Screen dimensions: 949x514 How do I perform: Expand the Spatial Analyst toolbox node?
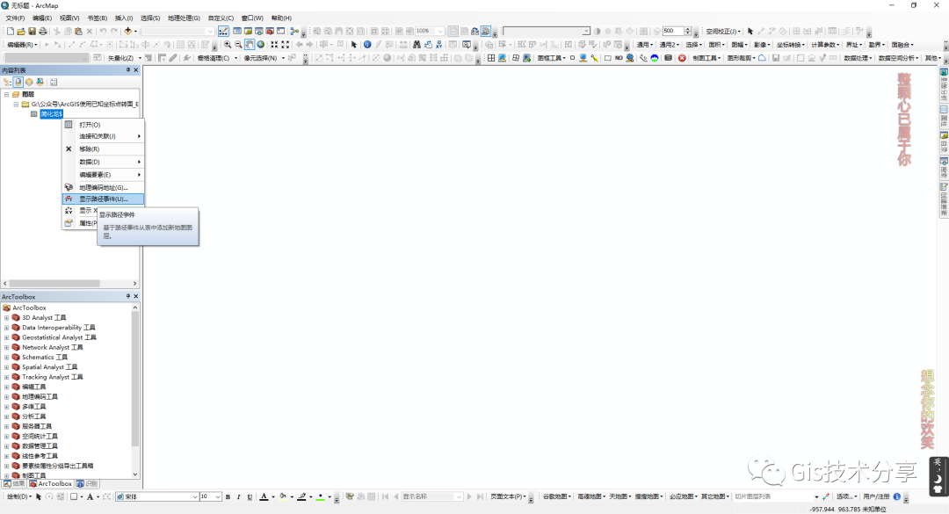coord(6,367)
